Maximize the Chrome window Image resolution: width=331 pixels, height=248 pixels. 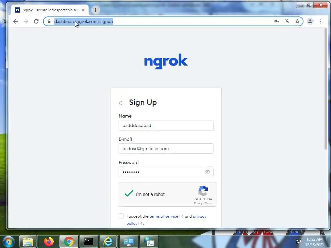[x=309, y=5]
